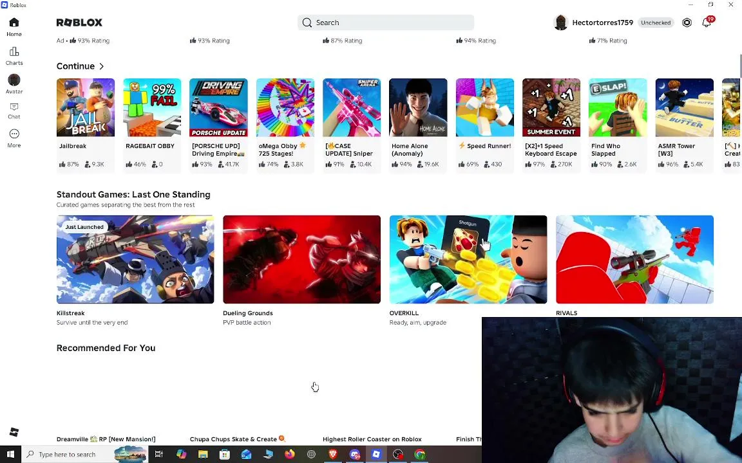Viewport: 742px width, 463px height.
Task: Click the Home Alone (Anomaly) title text
Action: (x=410, y=150)
